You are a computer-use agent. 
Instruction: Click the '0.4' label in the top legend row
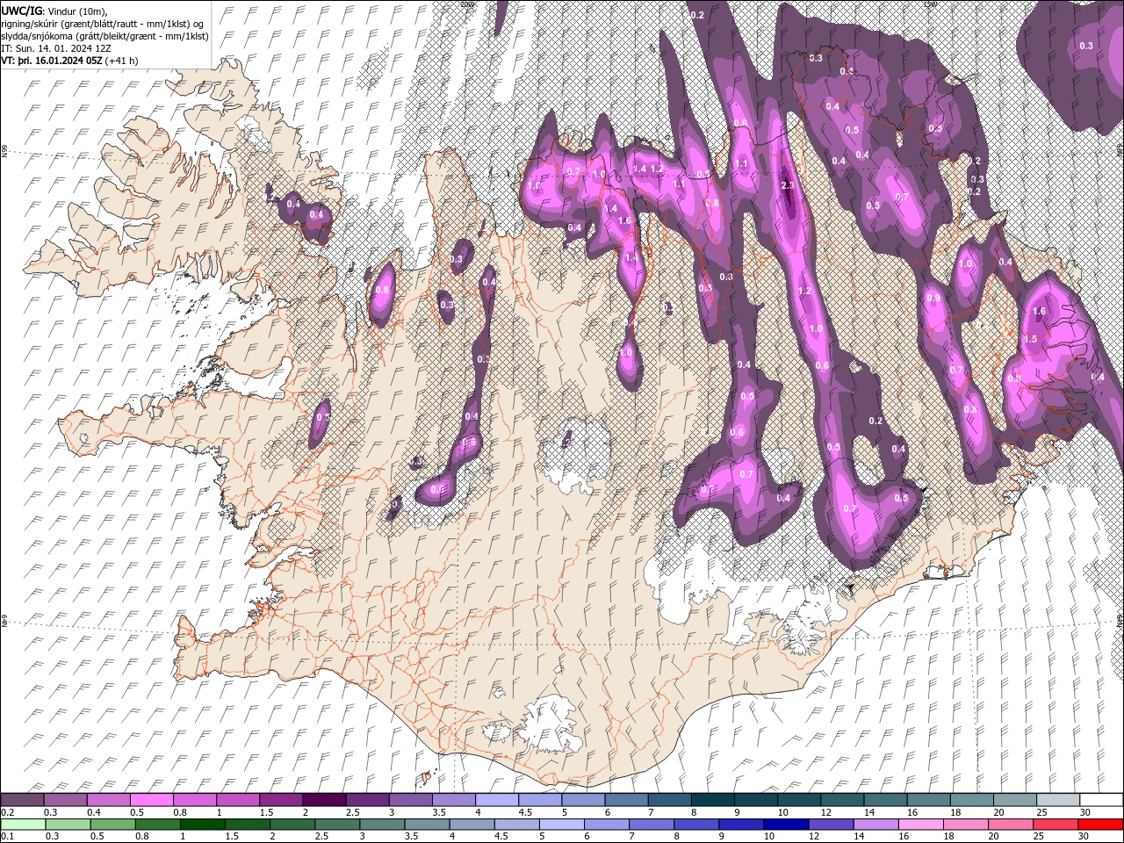93,812
